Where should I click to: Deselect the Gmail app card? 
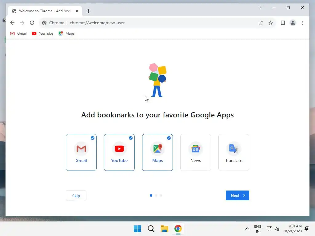tap(81, 152)
